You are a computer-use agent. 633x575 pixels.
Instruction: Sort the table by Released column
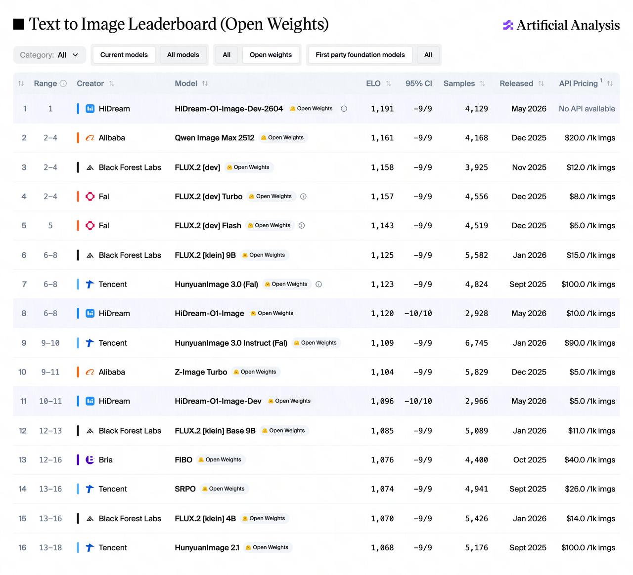coord(541,83)
